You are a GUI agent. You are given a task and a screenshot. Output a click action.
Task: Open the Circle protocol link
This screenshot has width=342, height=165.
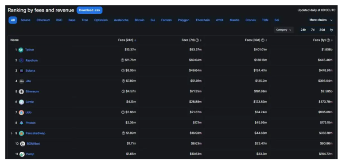30,102
